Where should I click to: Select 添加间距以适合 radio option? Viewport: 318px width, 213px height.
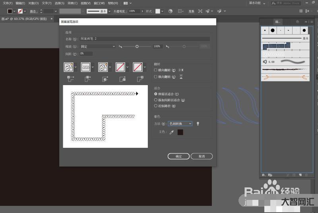pyautogui.click(x=156, y=100)
